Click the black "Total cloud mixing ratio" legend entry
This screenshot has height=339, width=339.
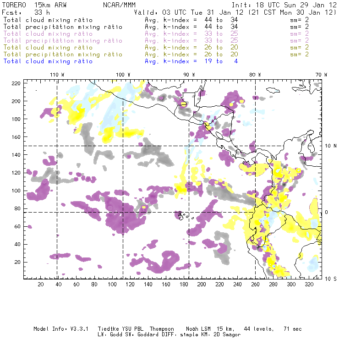point(48,20)
